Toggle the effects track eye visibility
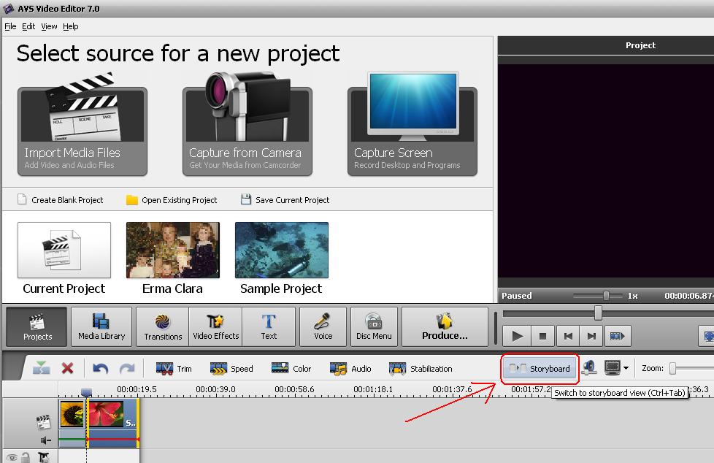This screenshot has height=463, width=714. coord(12,458)
